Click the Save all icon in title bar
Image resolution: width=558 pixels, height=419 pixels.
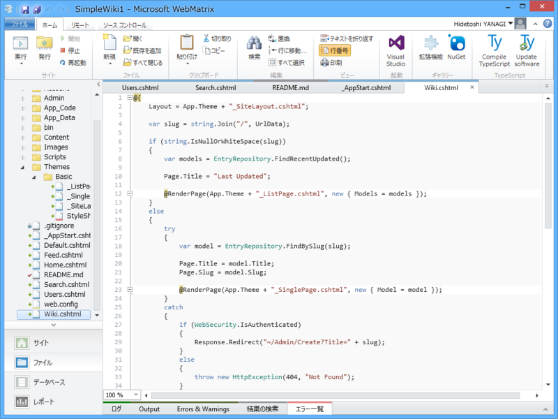click(x=37, y=9)
